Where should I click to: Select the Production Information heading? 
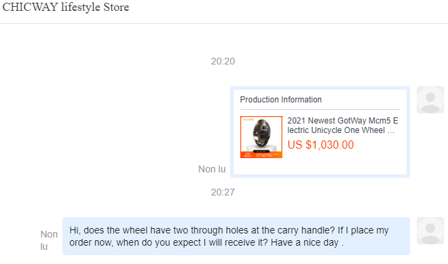tap(280, 100)
